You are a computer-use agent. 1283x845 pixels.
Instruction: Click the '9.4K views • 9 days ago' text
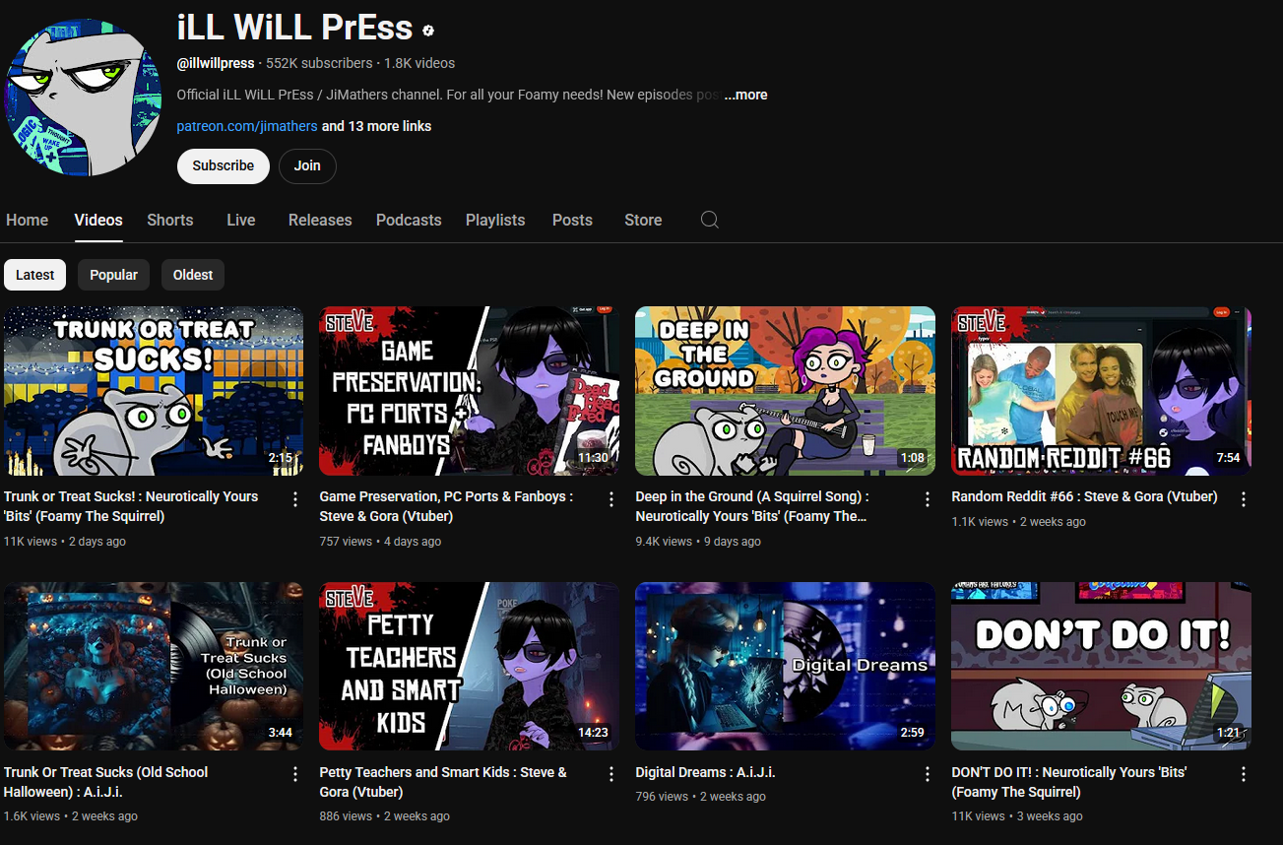pos(698,541)
